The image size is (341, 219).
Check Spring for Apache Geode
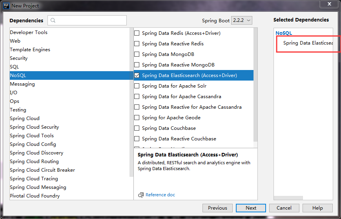pyautogui.click(x=137, y=118)
